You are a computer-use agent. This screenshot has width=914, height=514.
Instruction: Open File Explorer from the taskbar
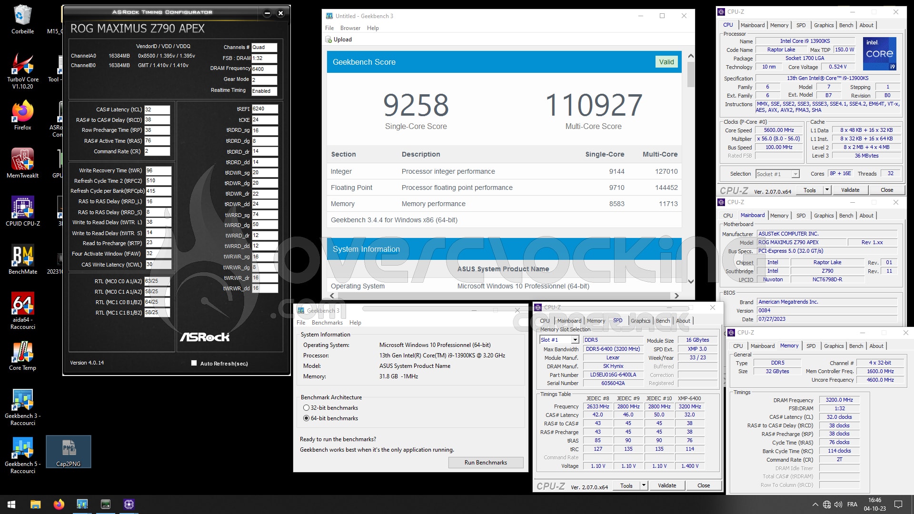35,504
